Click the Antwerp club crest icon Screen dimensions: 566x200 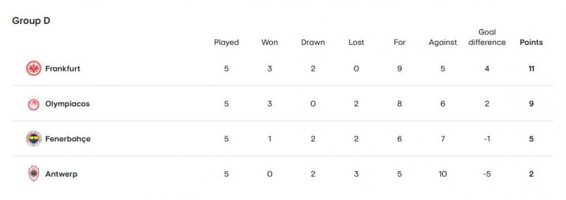pyautogui.click(x=33, y=174)
